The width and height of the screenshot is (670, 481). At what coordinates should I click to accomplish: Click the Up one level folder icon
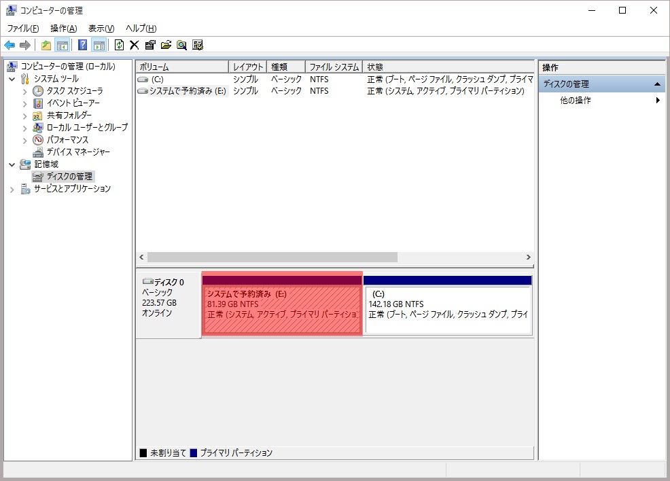point(46,45)
